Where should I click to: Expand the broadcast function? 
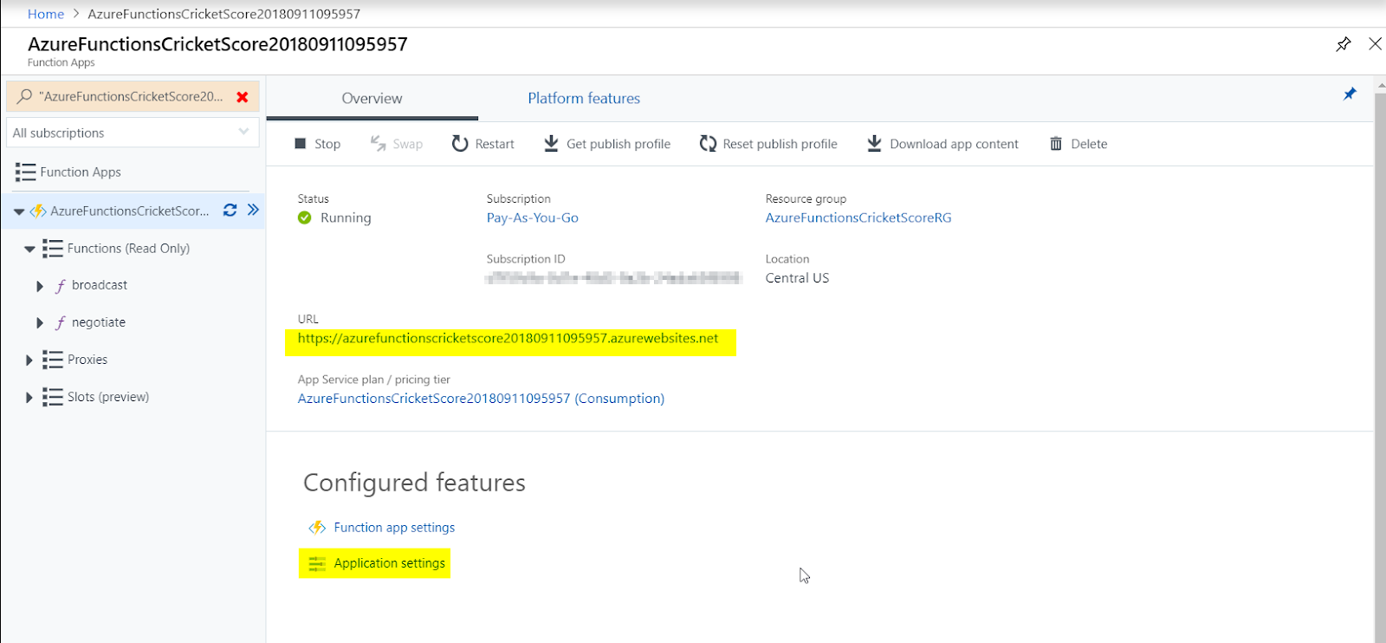(40, 286)
